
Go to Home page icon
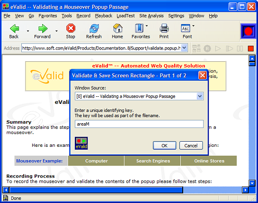pos(118,28)
